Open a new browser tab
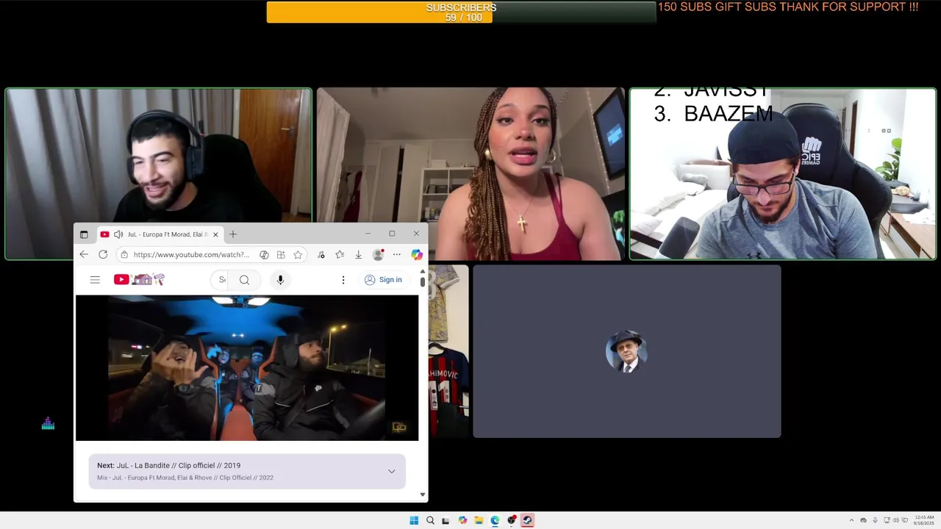 point(233,234)
